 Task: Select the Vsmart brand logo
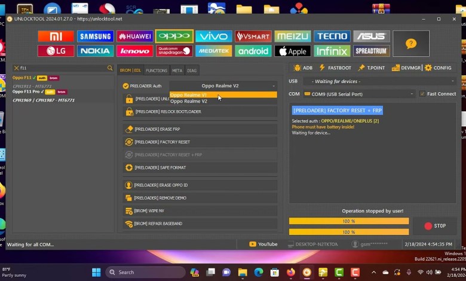253,36
